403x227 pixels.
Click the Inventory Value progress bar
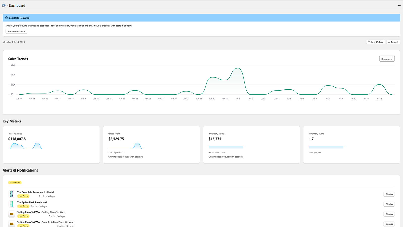click(226, 146)
